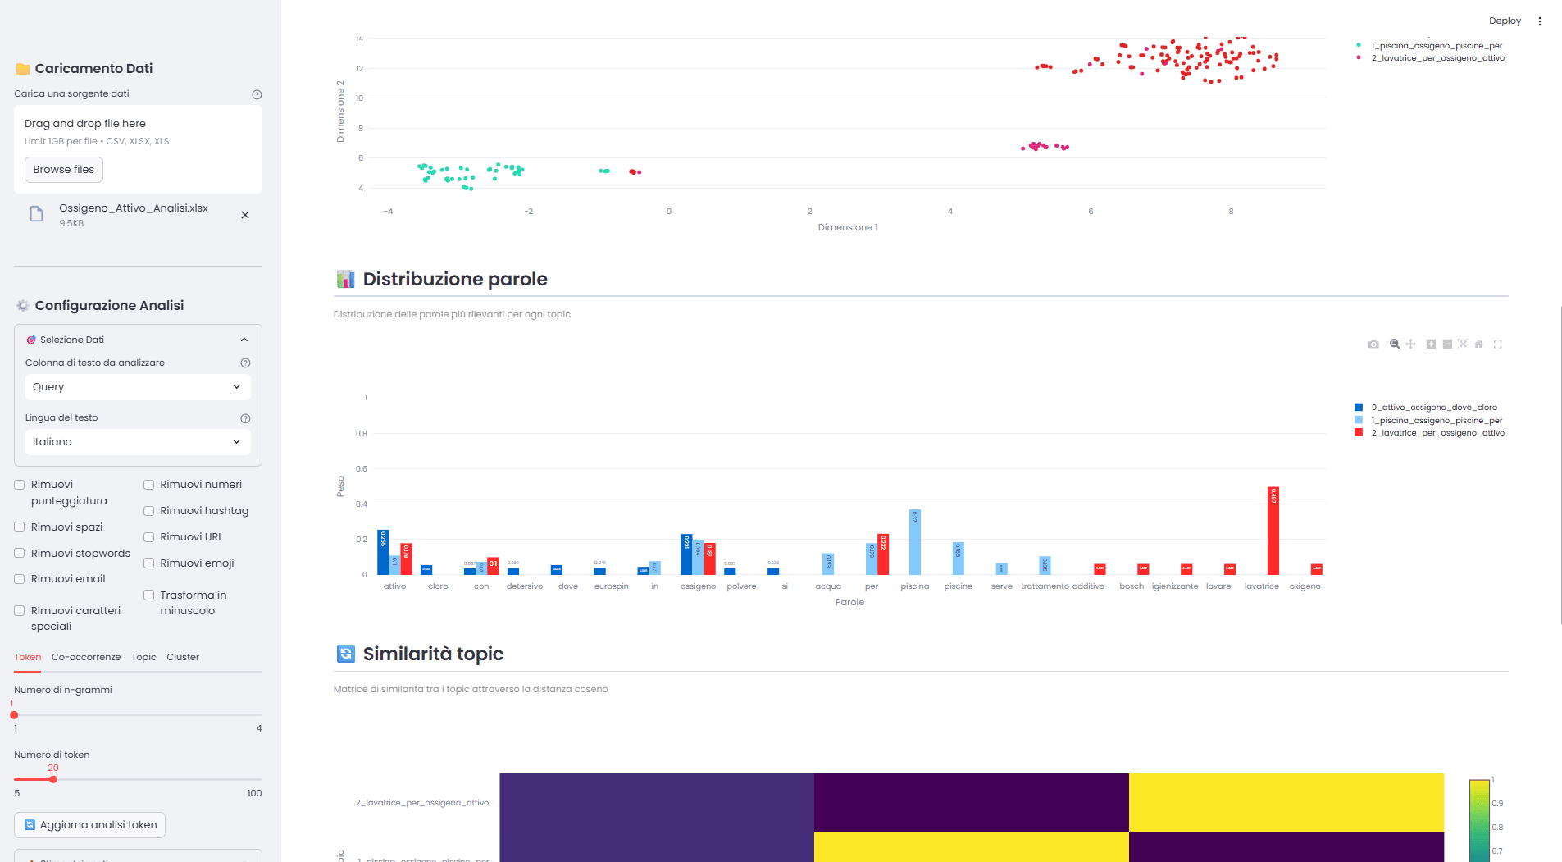The height and width of the screenshot is (862, 1562).
Task: Enable Trasforma in minuscolo checkbox
Action: pos(149,595)
